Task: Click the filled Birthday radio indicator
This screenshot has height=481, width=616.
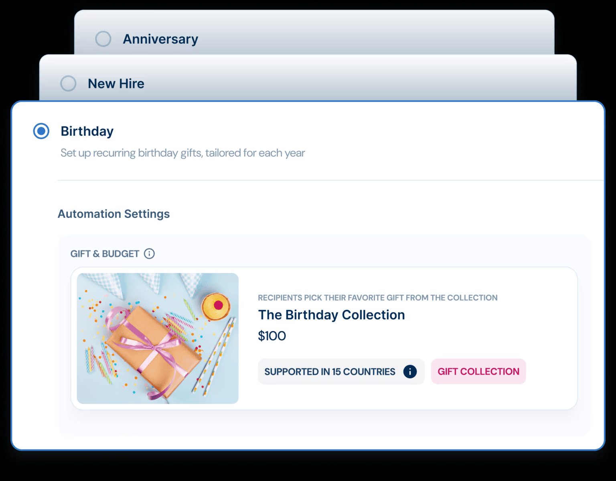Action: click(x=41, y=131)
